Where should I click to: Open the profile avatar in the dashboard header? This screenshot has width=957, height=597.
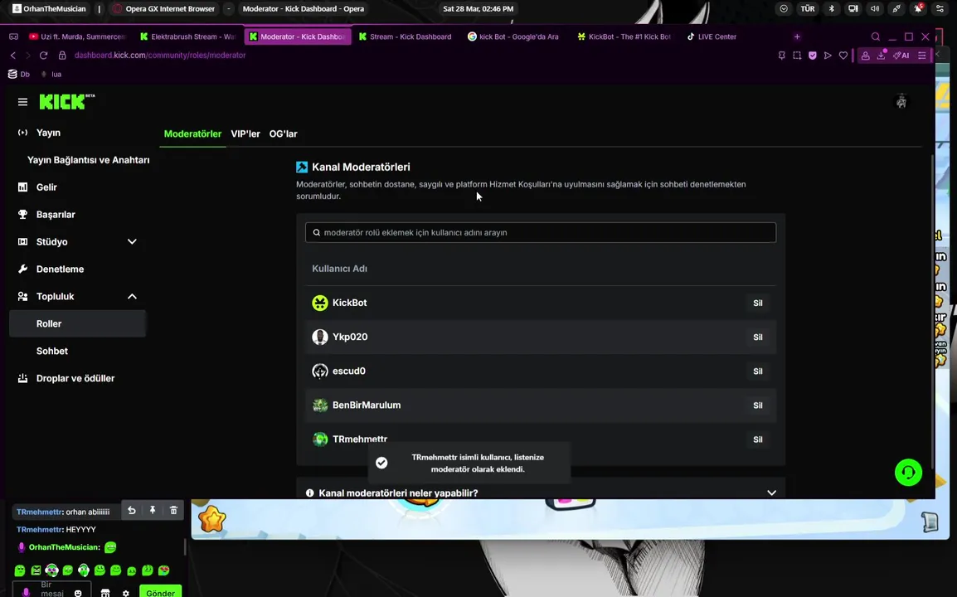coord(901,101)
